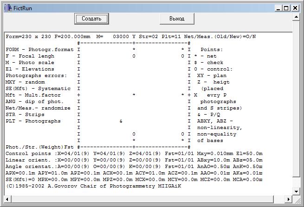
Task: Click the horizontal scrollbar thumb
Action: click(142, 199)
